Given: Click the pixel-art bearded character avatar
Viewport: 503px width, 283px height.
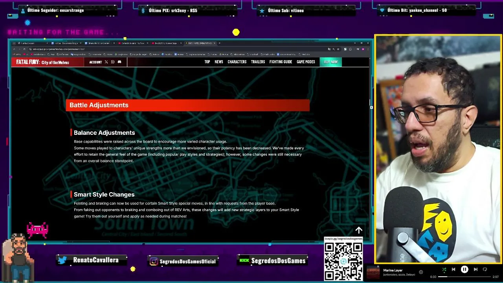Looking at the screenshot, I should (x=18, y=257).
